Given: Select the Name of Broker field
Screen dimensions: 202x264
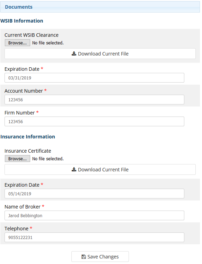Looking at the screenshot, I should coord(94,215).
